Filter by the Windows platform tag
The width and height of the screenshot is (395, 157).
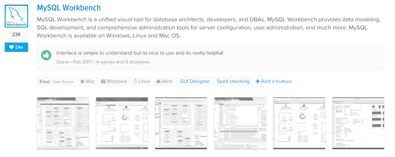(x=114, y=82)
